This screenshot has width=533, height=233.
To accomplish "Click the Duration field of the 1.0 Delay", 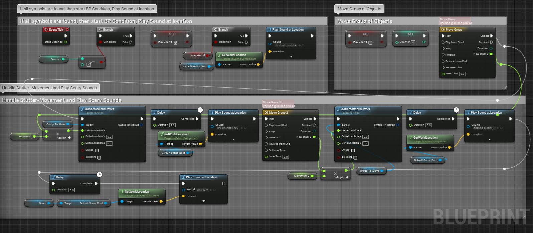I will 172,125.
